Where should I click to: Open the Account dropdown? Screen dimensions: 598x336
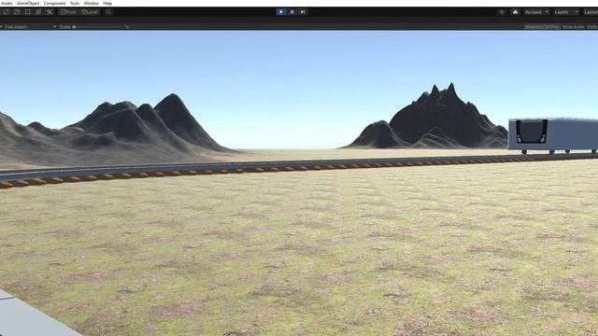pos(536,12)
